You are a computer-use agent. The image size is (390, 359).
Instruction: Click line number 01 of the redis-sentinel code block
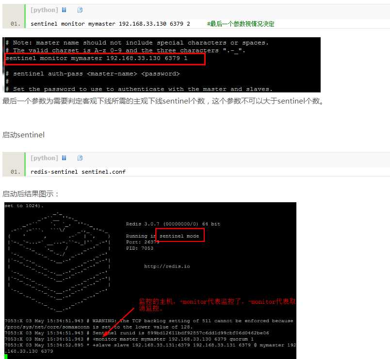15,172
